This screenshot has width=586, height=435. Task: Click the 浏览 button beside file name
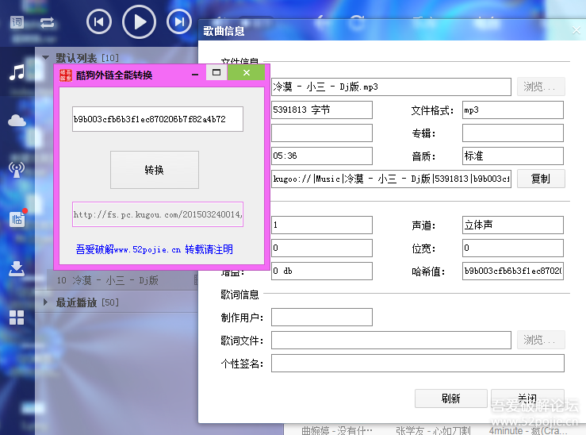pos(541,87)
